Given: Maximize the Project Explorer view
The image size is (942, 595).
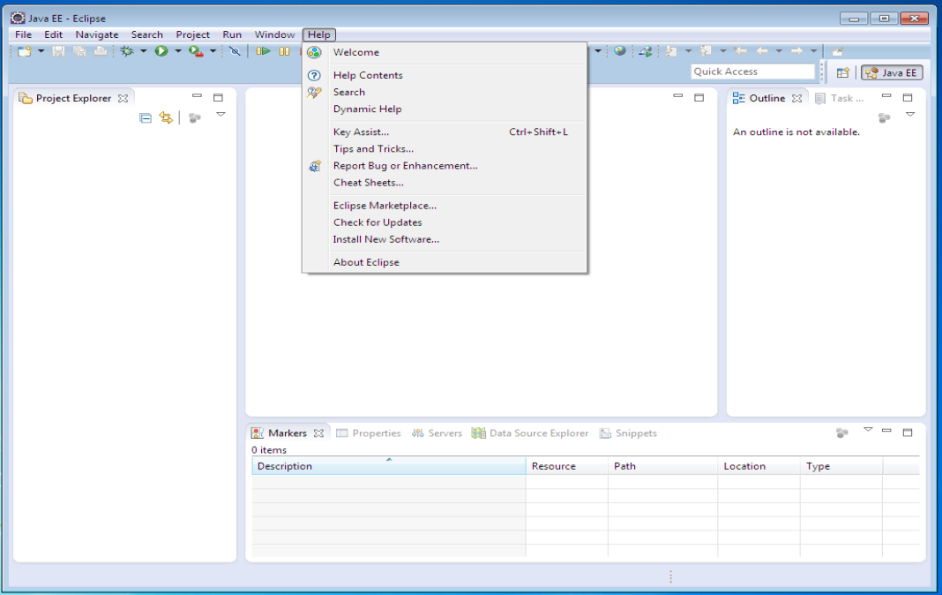Looking at the screenshot, I should [x=218, y=97].
